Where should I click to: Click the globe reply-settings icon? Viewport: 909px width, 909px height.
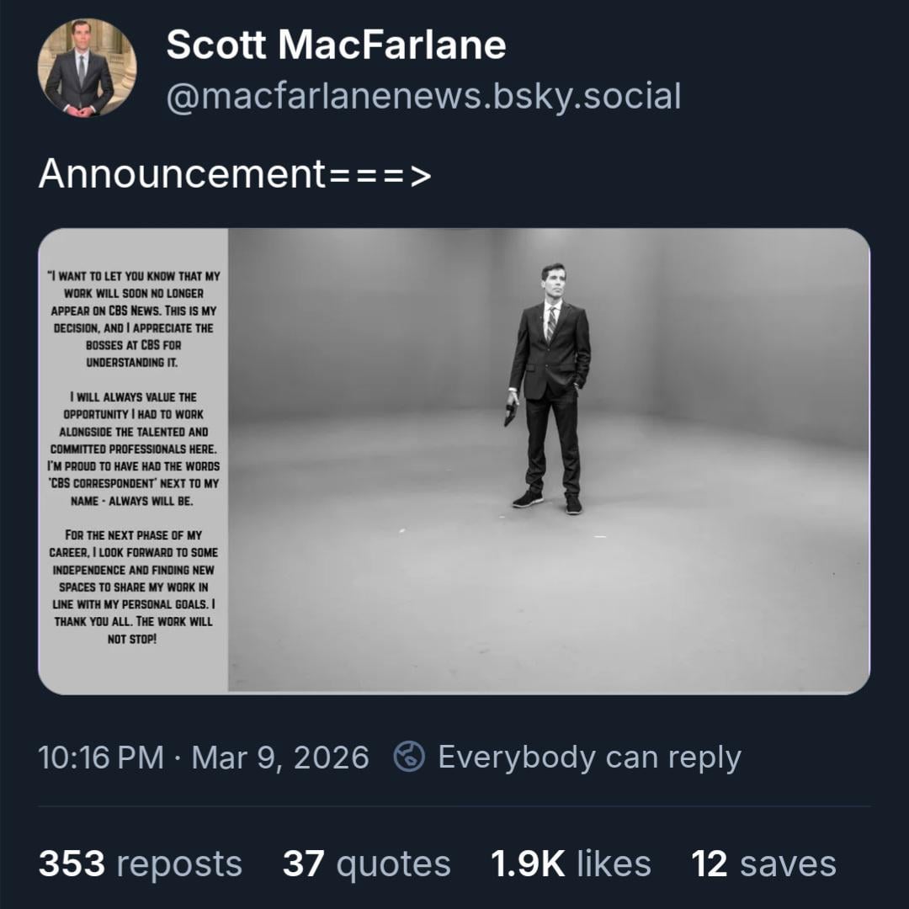409,757
